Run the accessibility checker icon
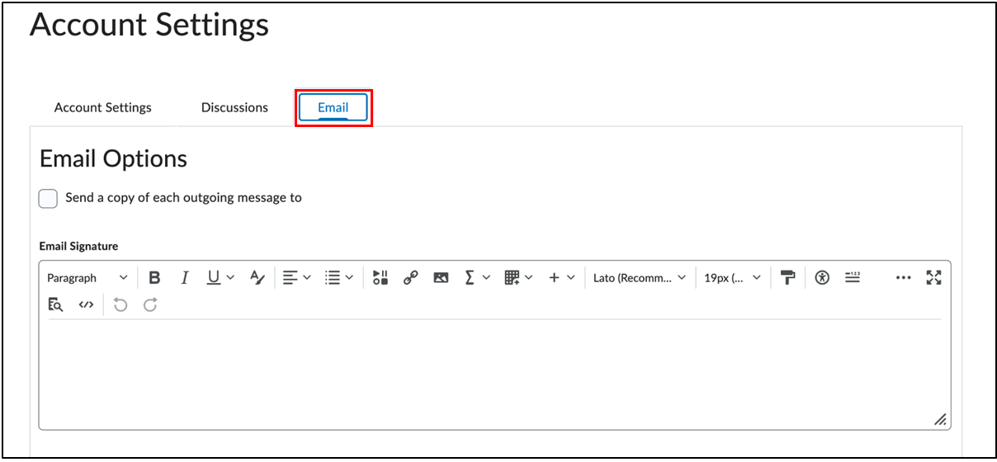 (x=821, y=278)
